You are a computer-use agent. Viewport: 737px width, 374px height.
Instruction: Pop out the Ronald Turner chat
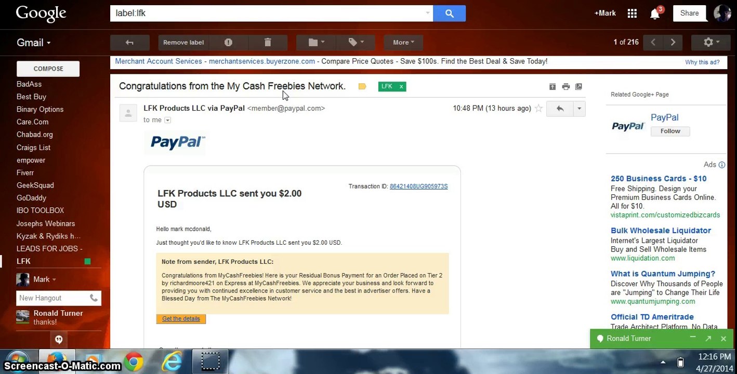pos(708,339)
